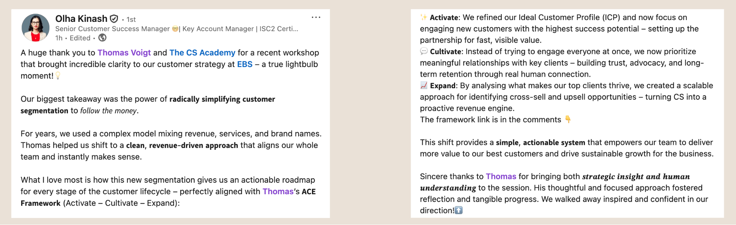Click the Thomas mention after 'Sincere thanks to'
Image resolution: width=736 pixels, height=225 pixels.
[x=501, y=176]
